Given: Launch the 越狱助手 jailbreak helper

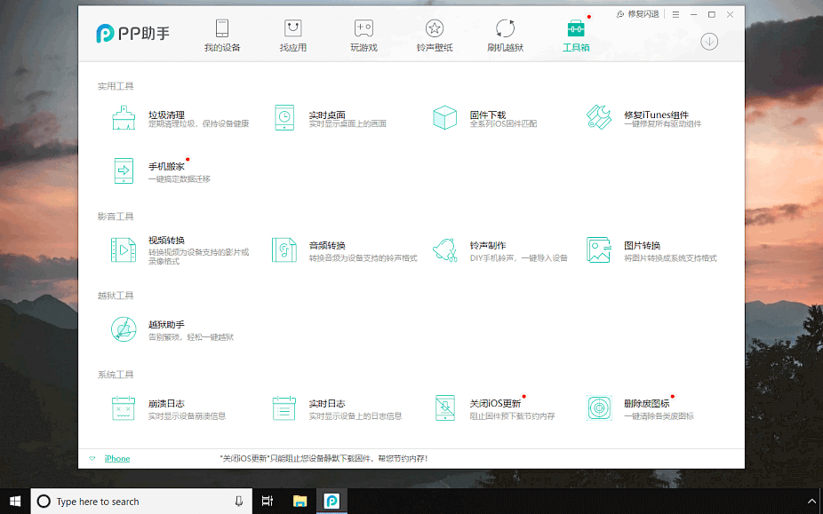Looking at the screenshot, I should [124, 329].
